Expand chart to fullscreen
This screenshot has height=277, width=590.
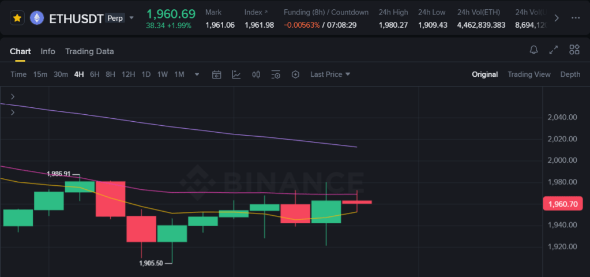[554, 50]
